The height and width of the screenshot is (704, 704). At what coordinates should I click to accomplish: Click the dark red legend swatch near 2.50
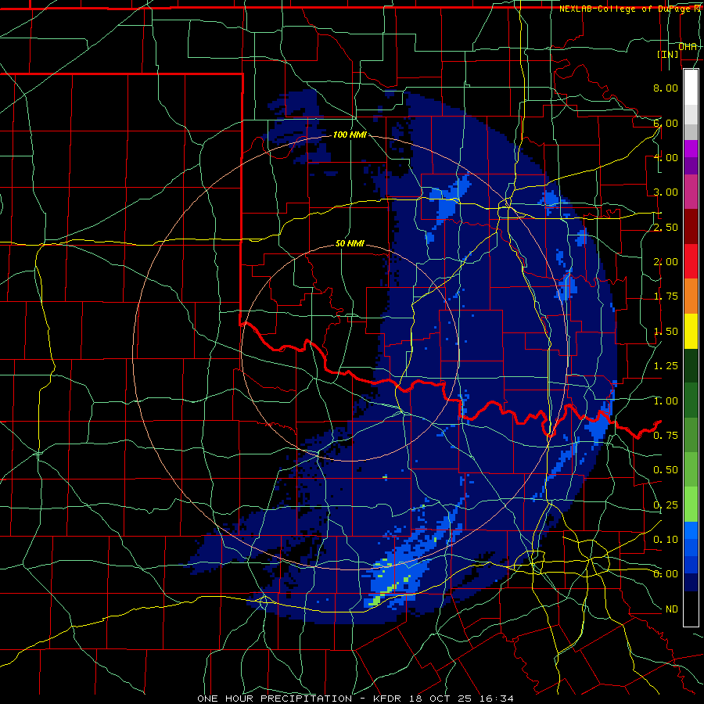[691, 227]
